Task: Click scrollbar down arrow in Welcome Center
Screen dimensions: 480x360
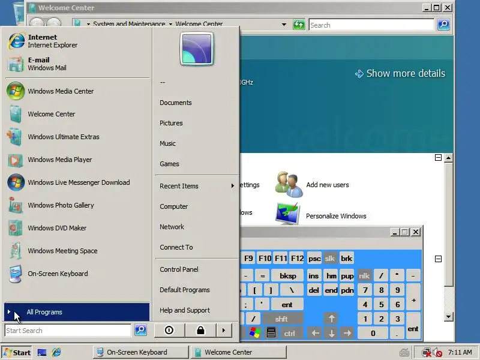Action: 448,317
